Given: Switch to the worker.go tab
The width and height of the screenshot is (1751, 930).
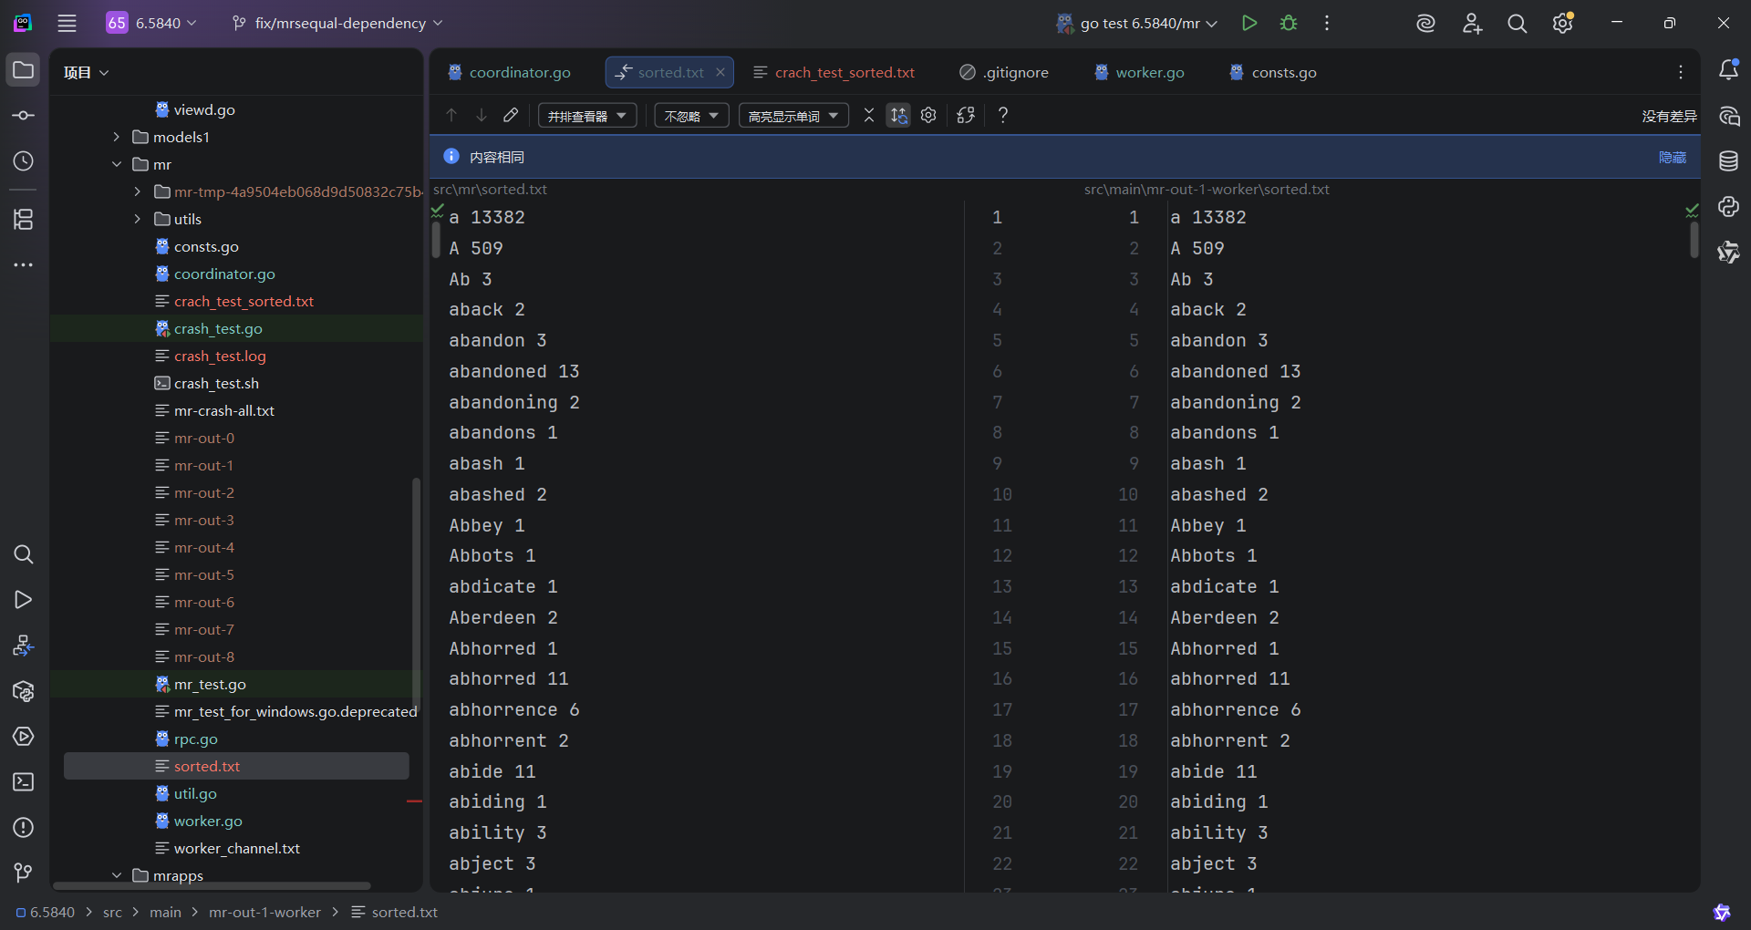Looking at the screenshot, I should coord(1149,72).
